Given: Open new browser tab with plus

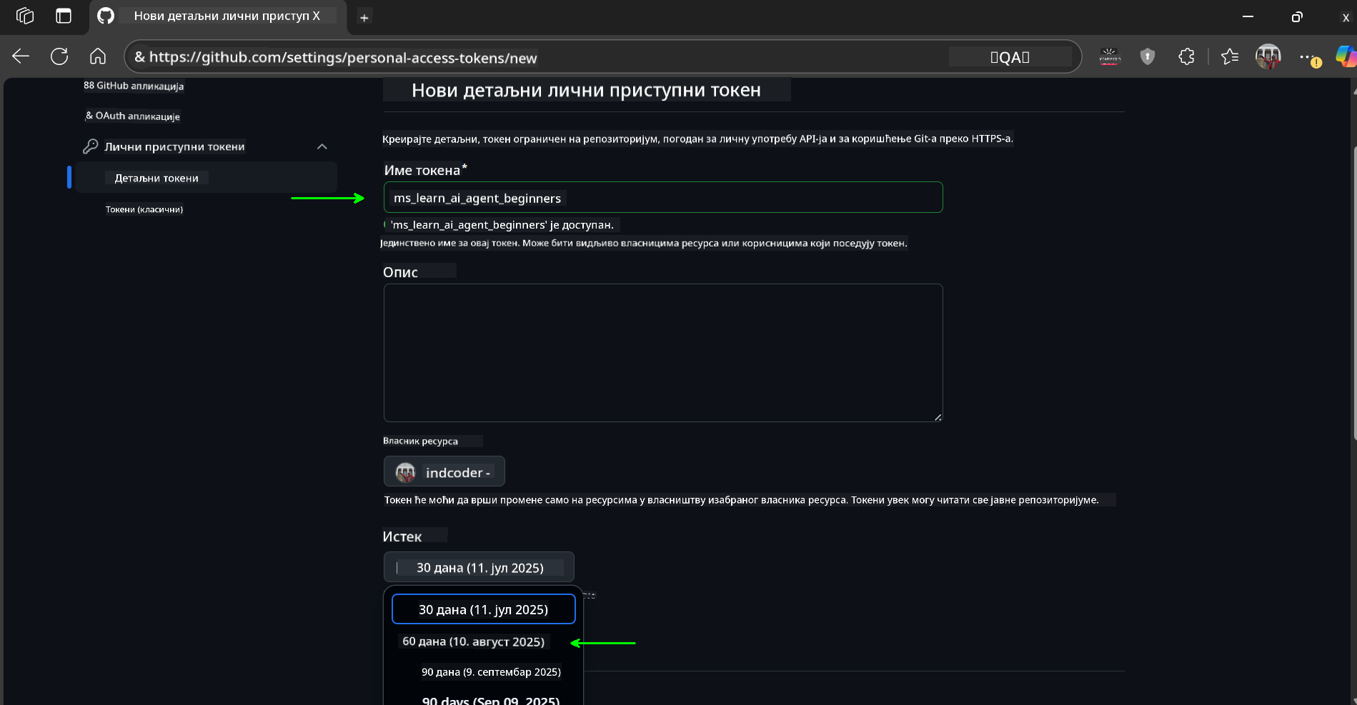Looking at the screenshot, I should (x=364, y=18).
